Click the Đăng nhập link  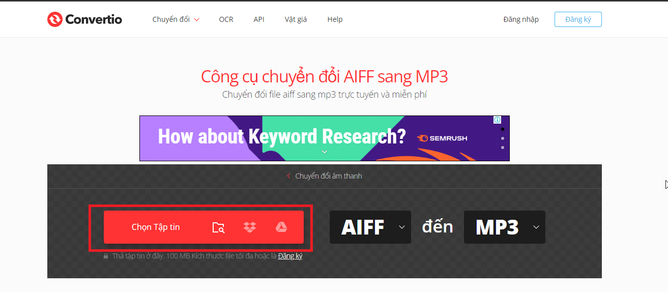coord(521,19)
